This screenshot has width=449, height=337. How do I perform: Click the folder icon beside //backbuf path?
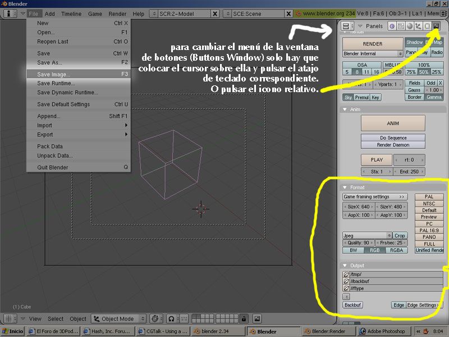[346, 281]
